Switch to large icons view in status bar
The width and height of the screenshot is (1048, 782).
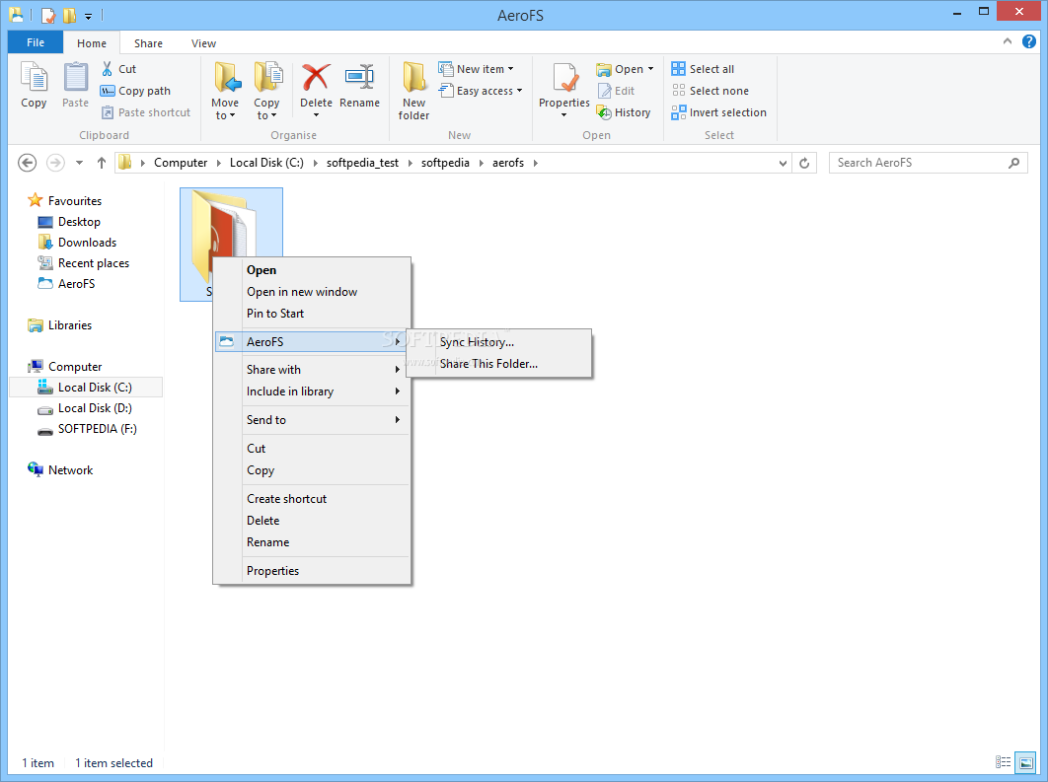(x=1025, y=762)
